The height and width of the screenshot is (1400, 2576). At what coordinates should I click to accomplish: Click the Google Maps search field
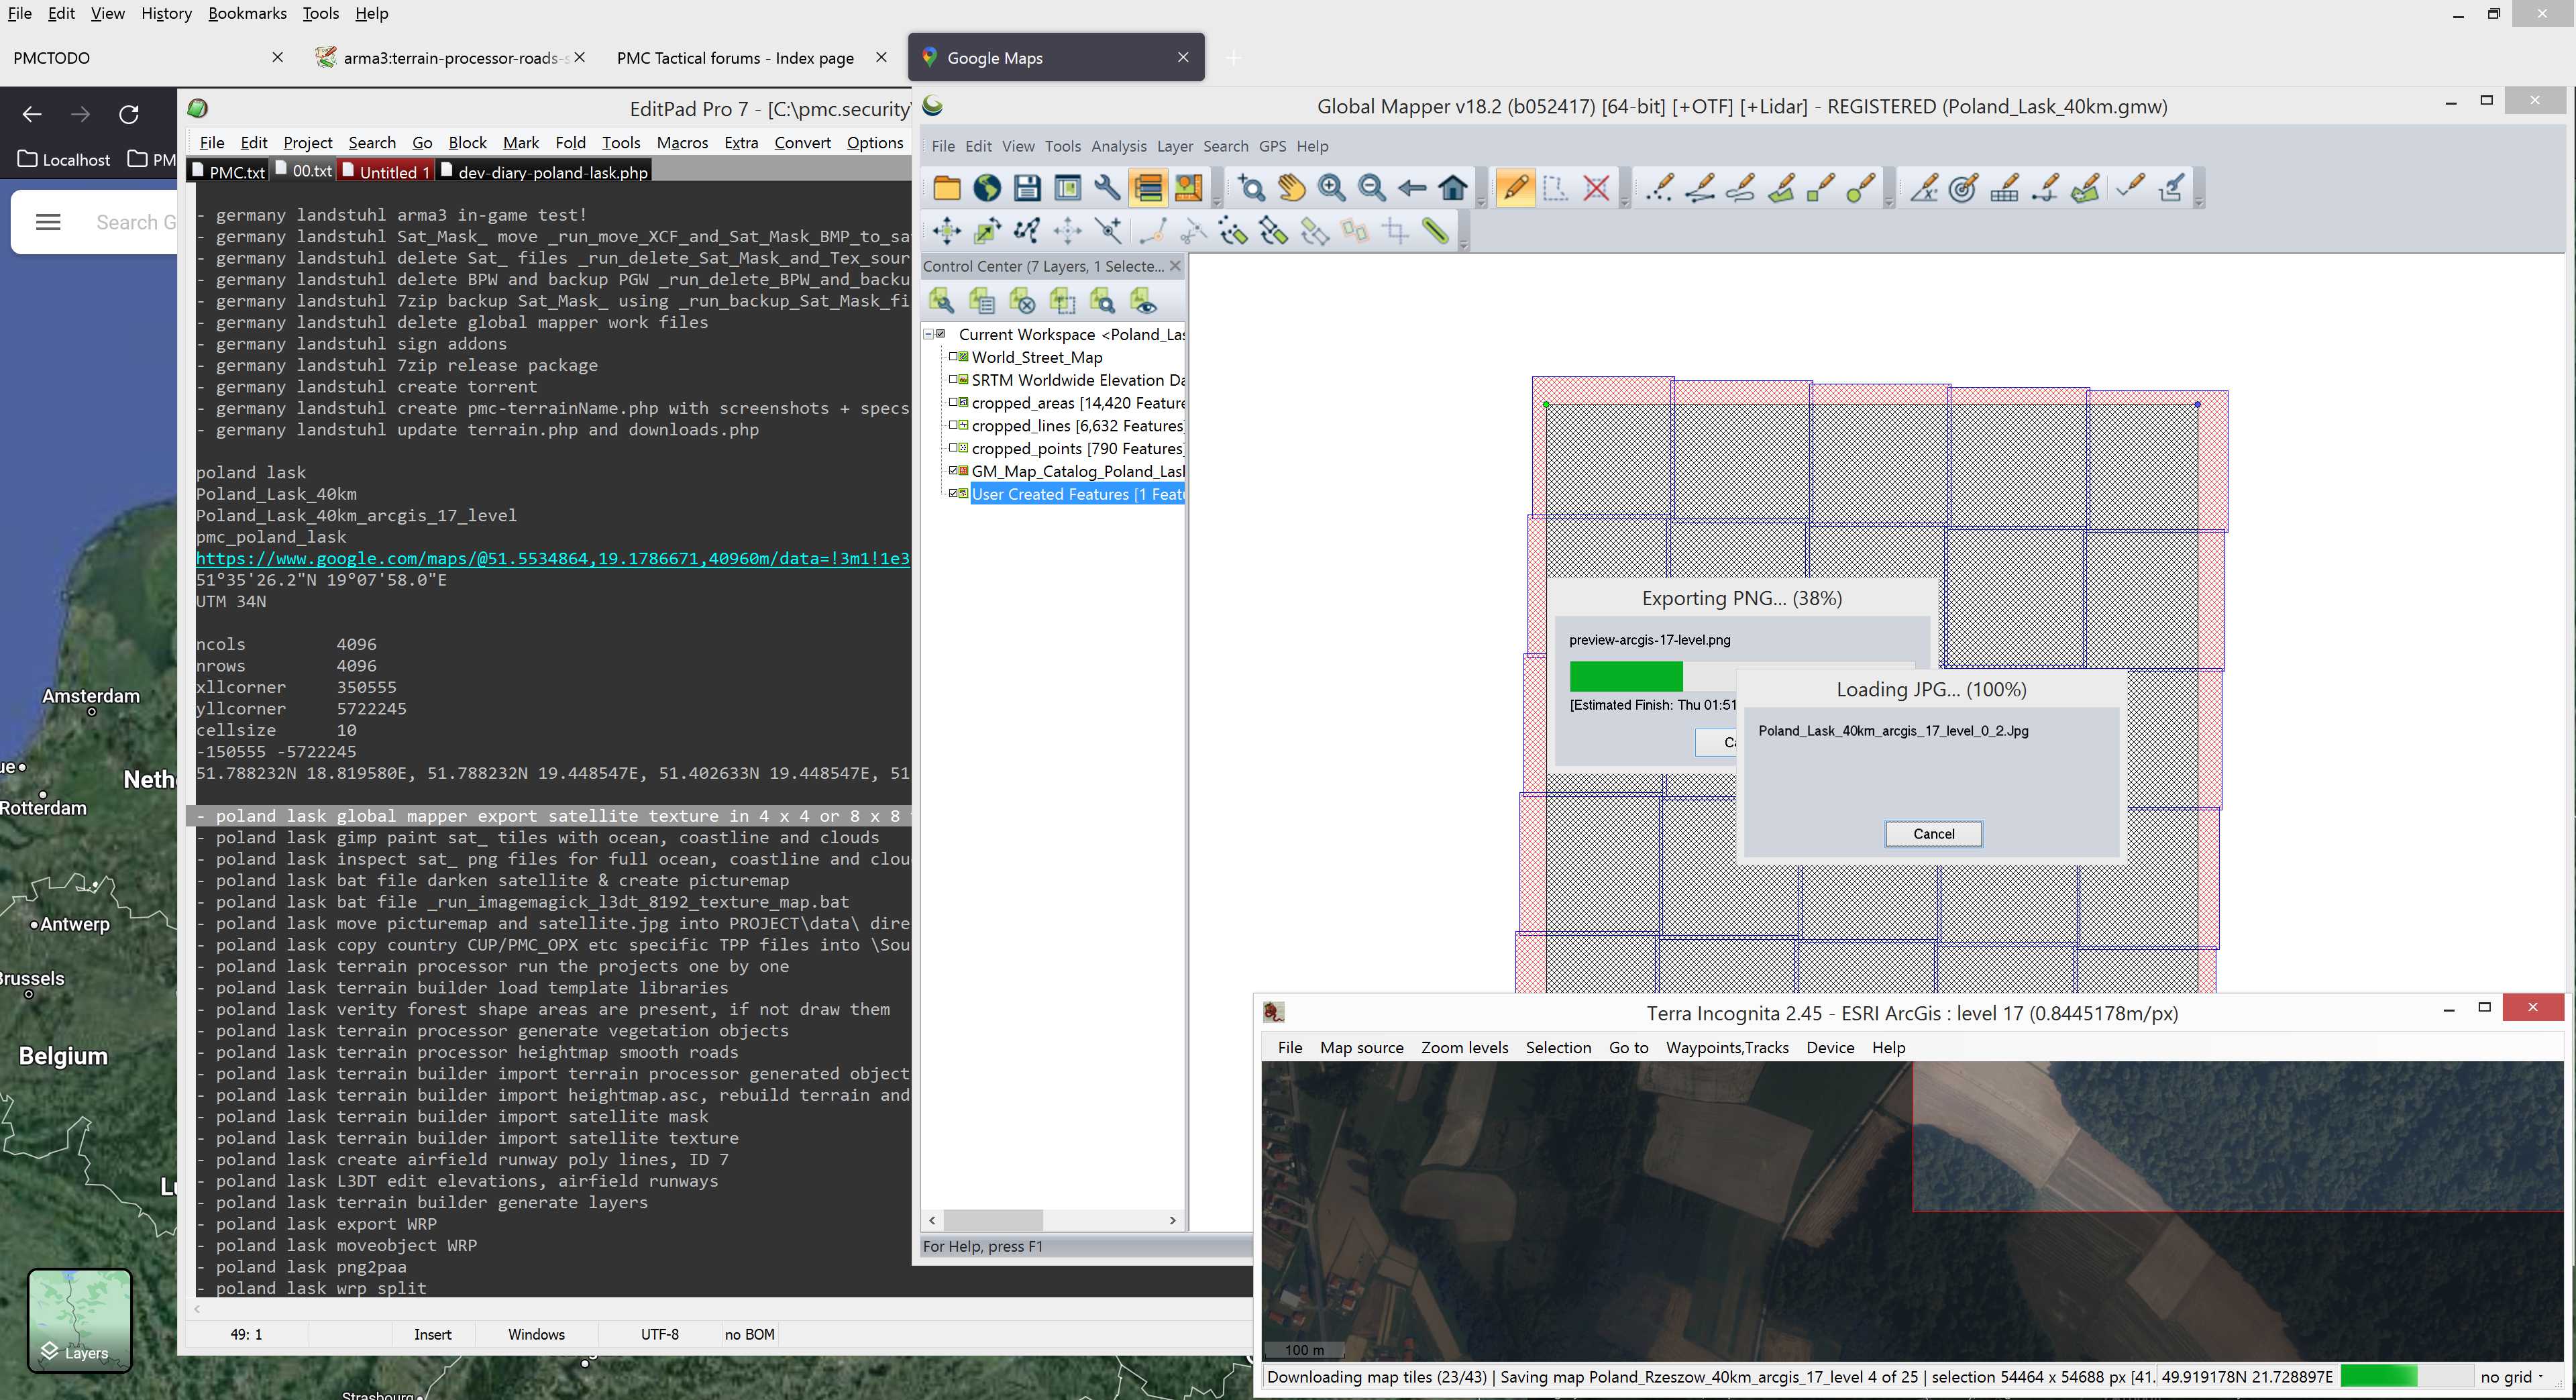point(135,222)
